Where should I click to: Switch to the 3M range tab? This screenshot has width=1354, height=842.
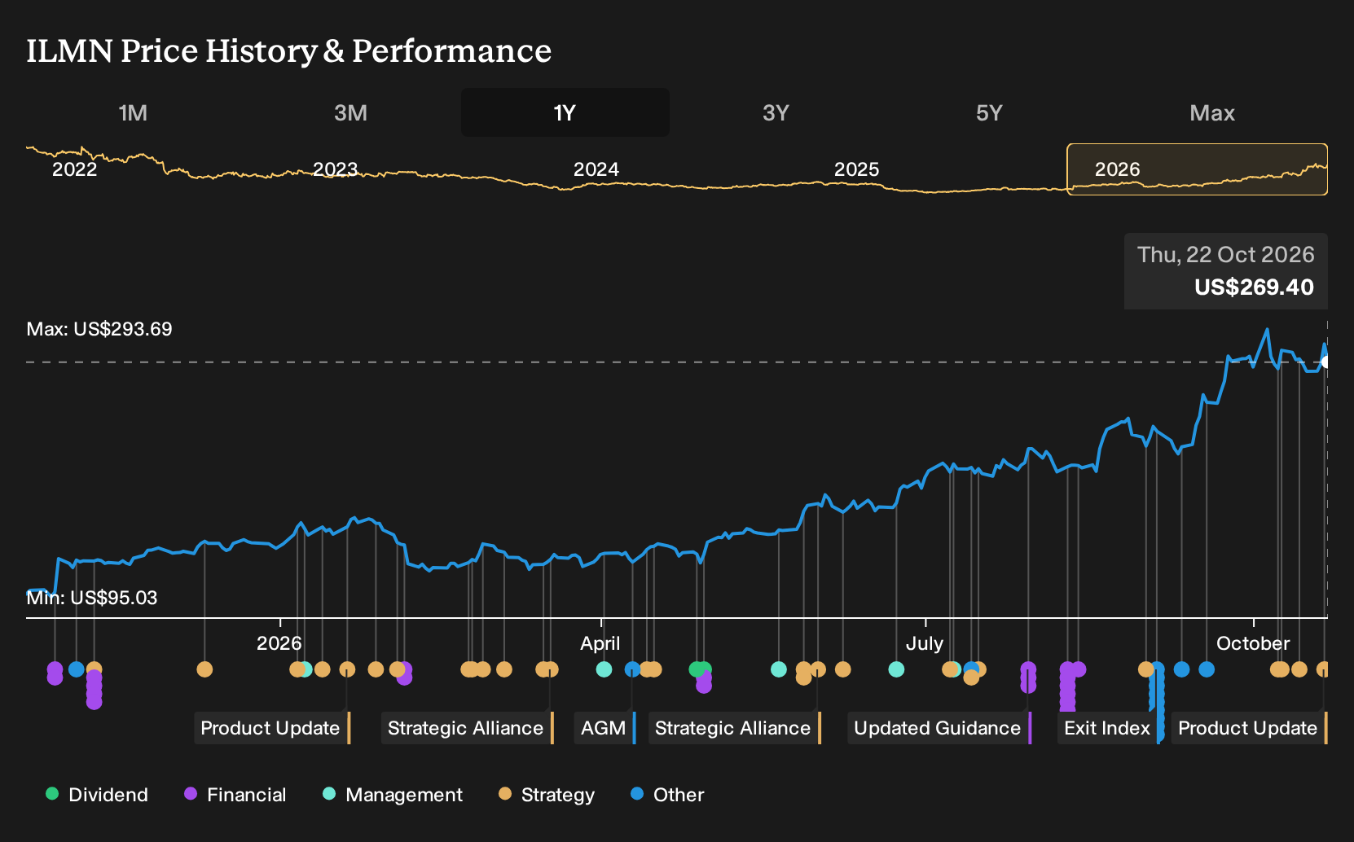pos(350,112)
